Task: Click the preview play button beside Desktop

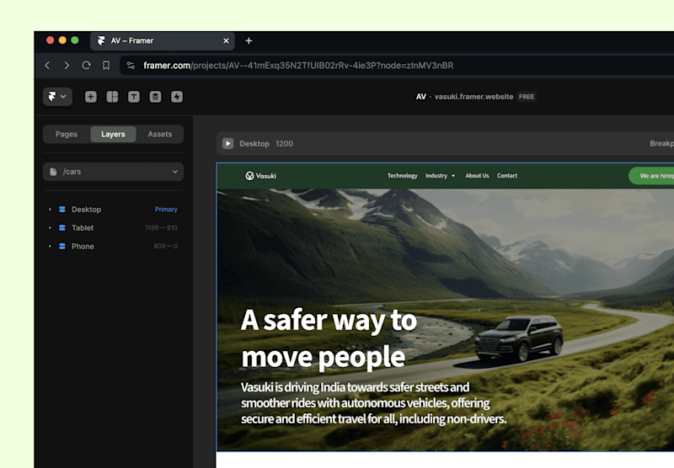Action: point(227,143)
